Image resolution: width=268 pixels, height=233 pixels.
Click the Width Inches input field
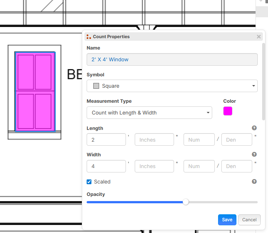pyautogui.click(x=154, y=166)
